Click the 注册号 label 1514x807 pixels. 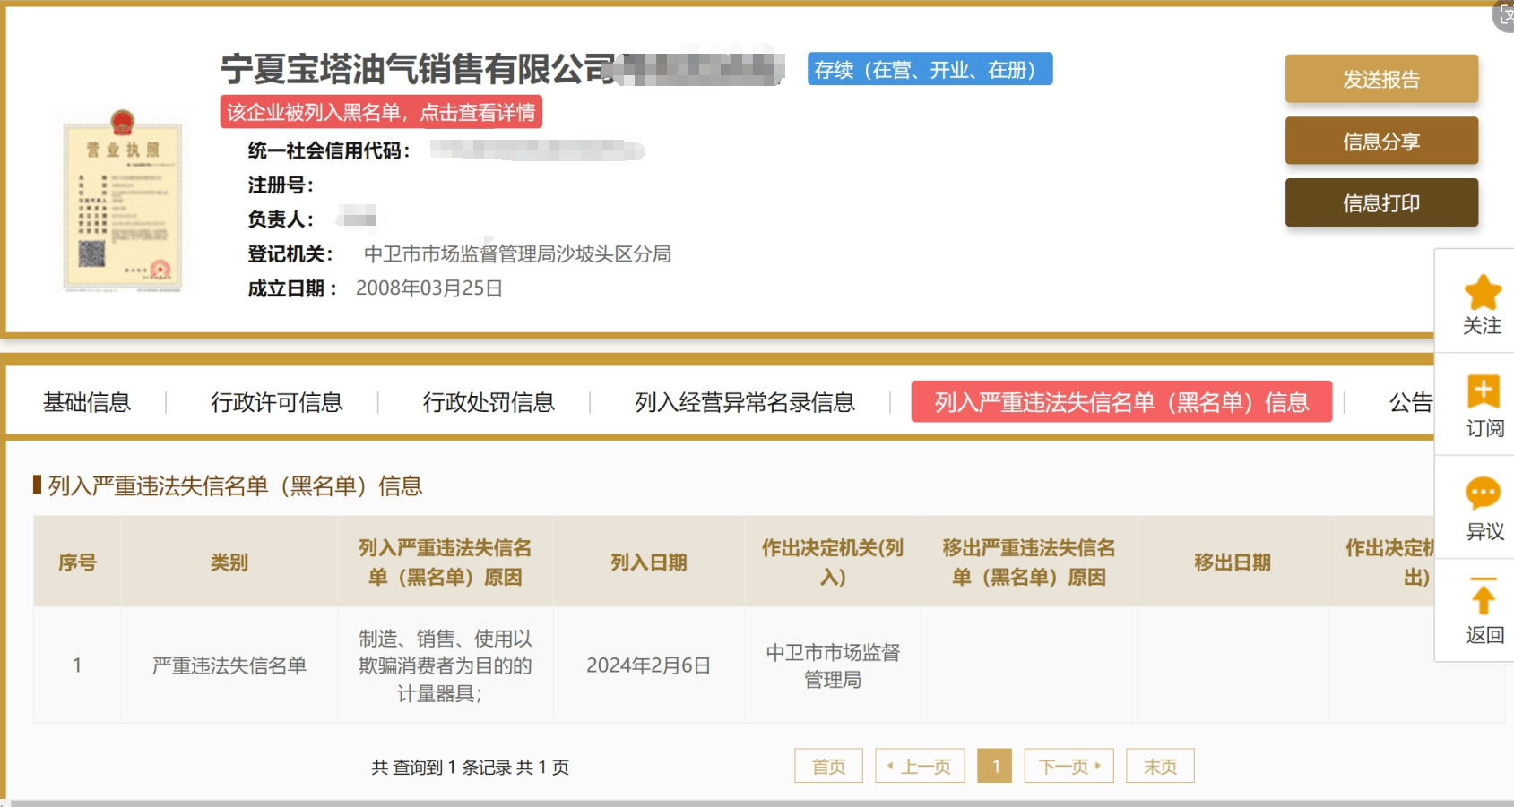[x=281, y=185]
